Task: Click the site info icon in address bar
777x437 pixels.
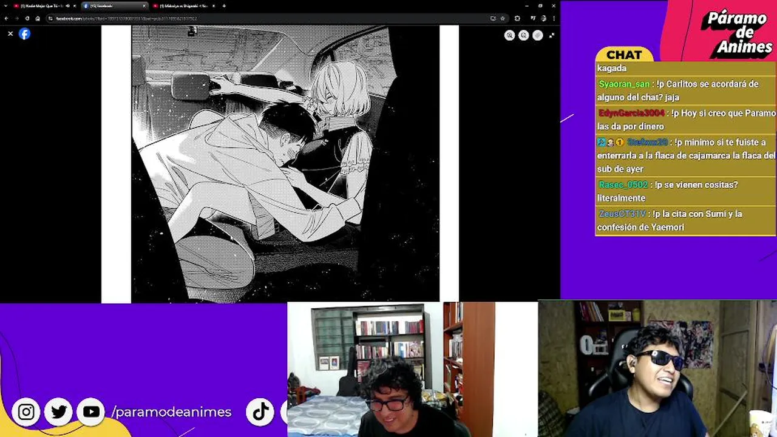Action: pos(51,18)
